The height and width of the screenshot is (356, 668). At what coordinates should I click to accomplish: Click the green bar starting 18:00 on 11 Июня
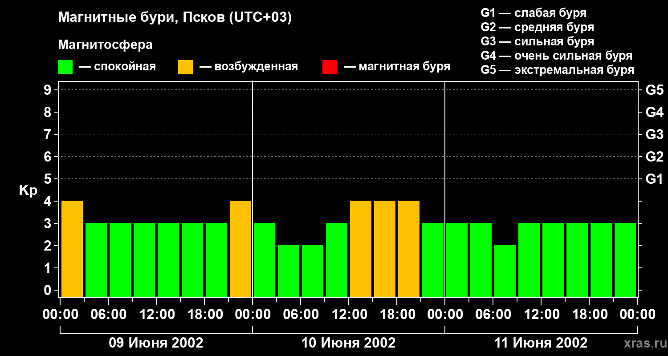coord(601,260)
